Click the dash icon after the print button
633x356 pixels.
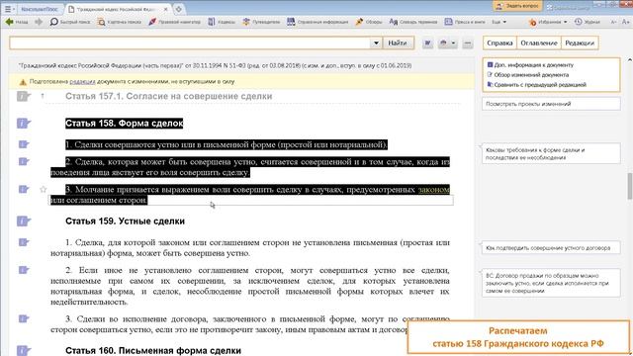(468, 43)
